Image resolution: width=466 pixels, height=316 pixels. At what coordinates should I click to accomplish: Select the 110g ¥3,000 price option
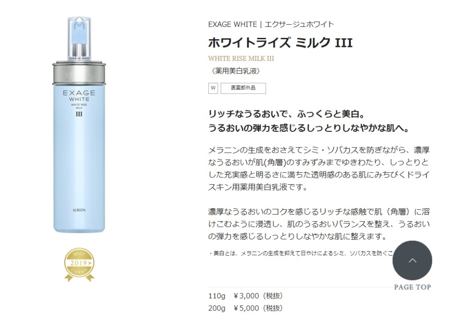245,296
